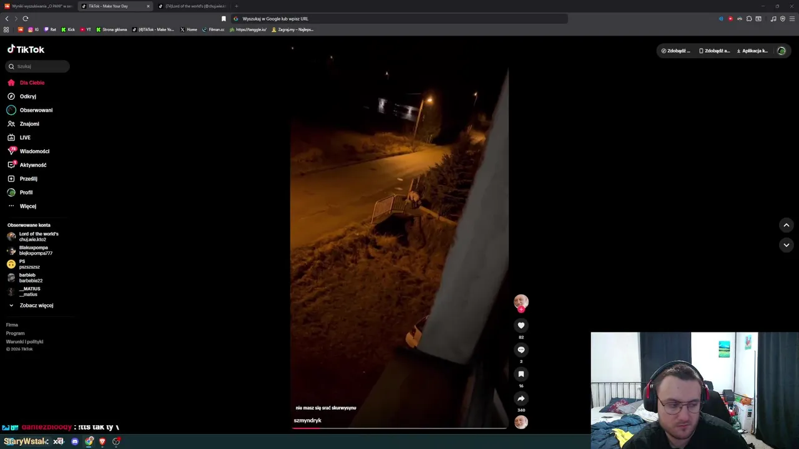Switch to the Wyniki wyszukiwania browser tab
Image resolution: width=799 pixels, height=449 pixels.
coord(37,6)
